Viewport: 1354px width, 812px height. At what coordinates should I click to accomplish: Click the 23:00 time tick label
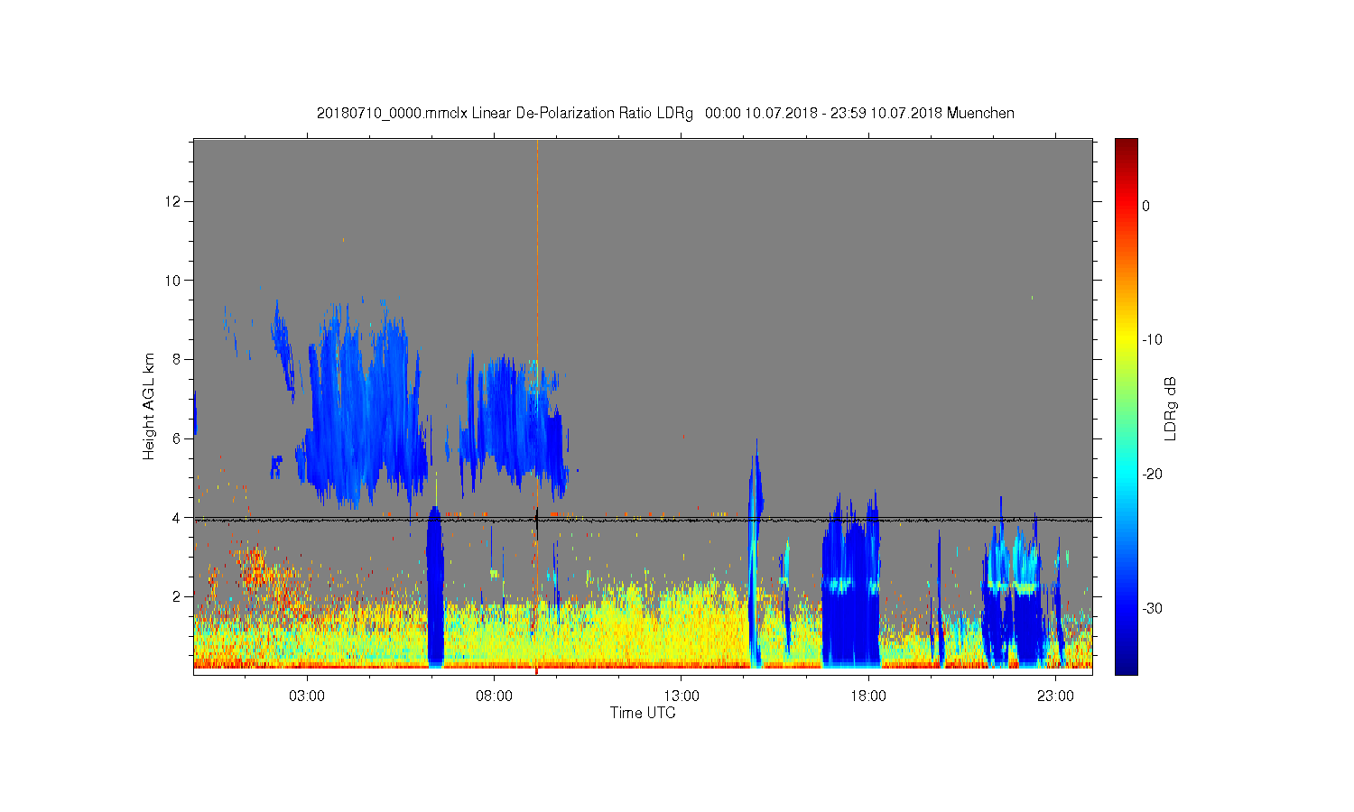[x=1055, y=697]
